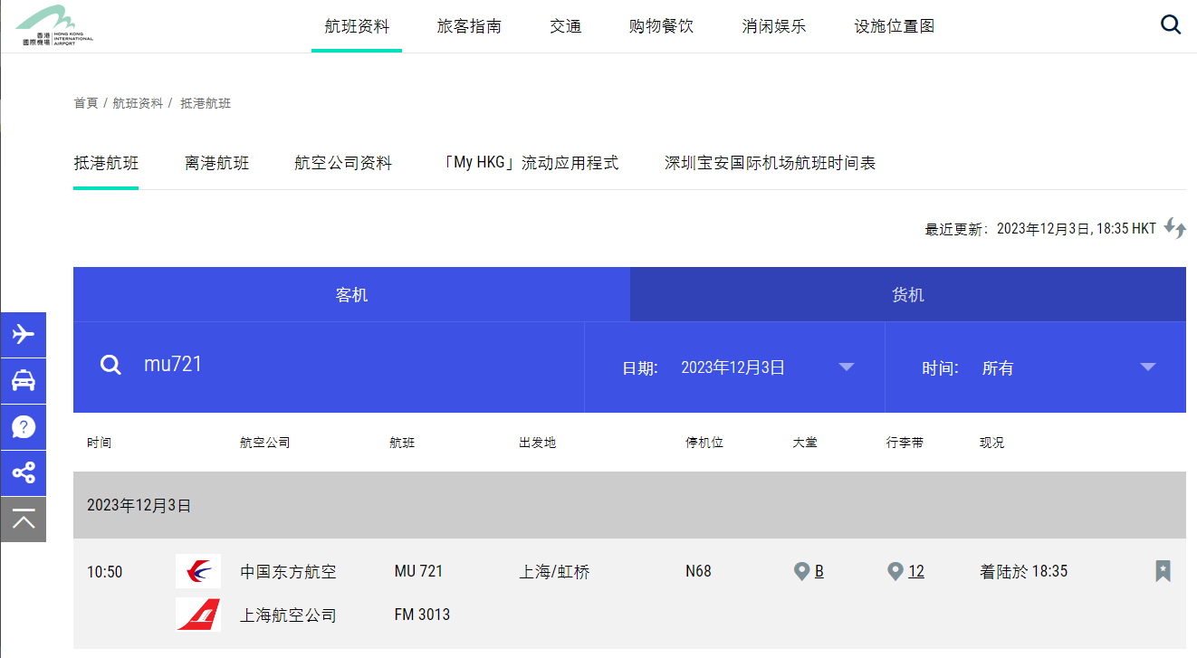Open the airplane flight shortcut in left sidebar
Viewport: 1197px width, 658px height.
[x=24, y=335]
